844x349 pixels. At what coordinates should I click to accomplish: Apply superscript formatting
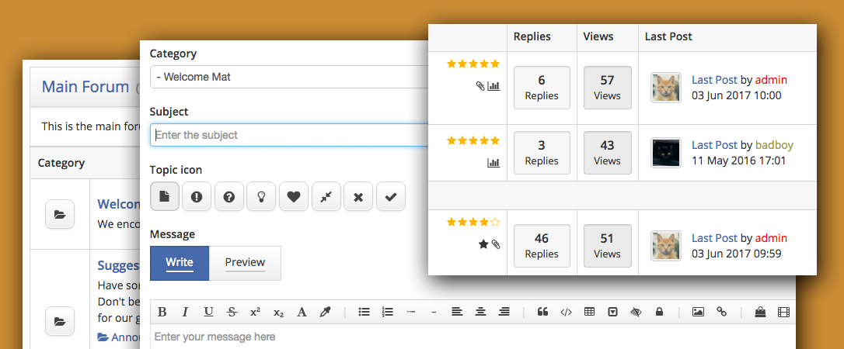click(x=255, y=312)
